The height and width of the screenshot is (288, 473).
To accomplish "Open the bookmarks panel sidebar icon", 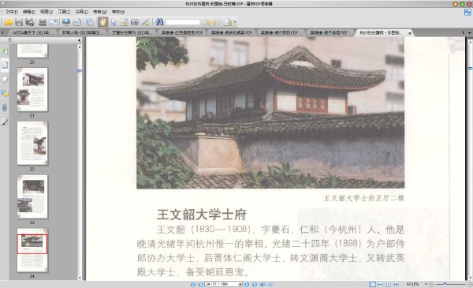I will point(5,50).
